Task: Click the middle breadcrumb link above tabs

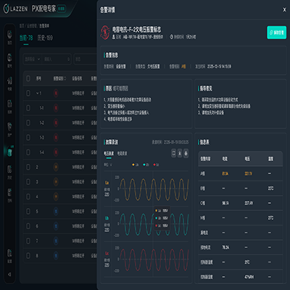Action: (32, 26)
